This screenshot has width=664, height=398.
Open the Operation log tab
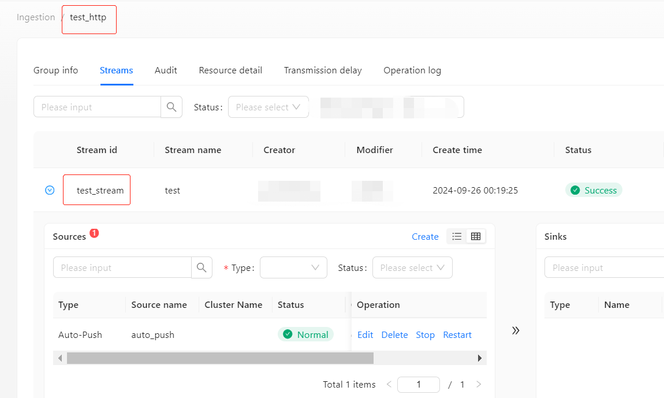(x=412, y=70)
